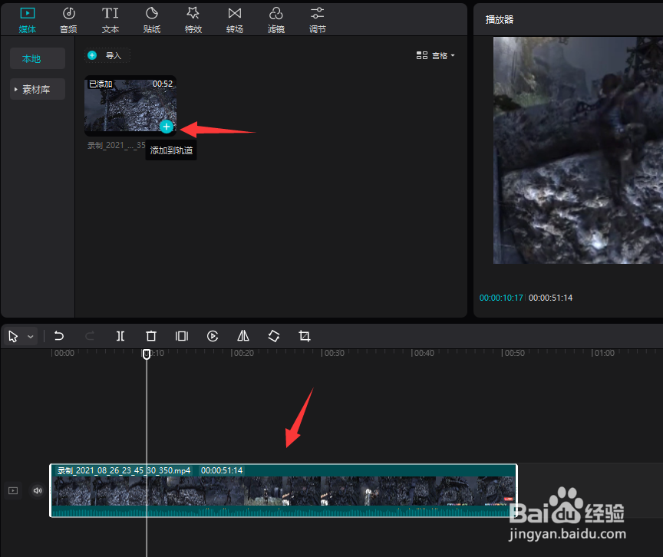Click the freeze frame tool
Screen dimensions: 663x557
pyautogui.click(x=182, y=336)
